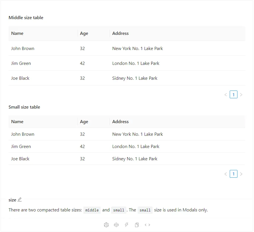Click the size demo title link

coord(12,200)
